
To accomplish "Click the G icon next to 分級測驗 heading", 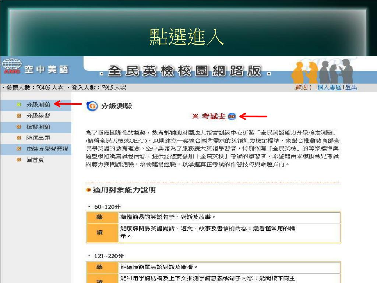I will point(92,106).
